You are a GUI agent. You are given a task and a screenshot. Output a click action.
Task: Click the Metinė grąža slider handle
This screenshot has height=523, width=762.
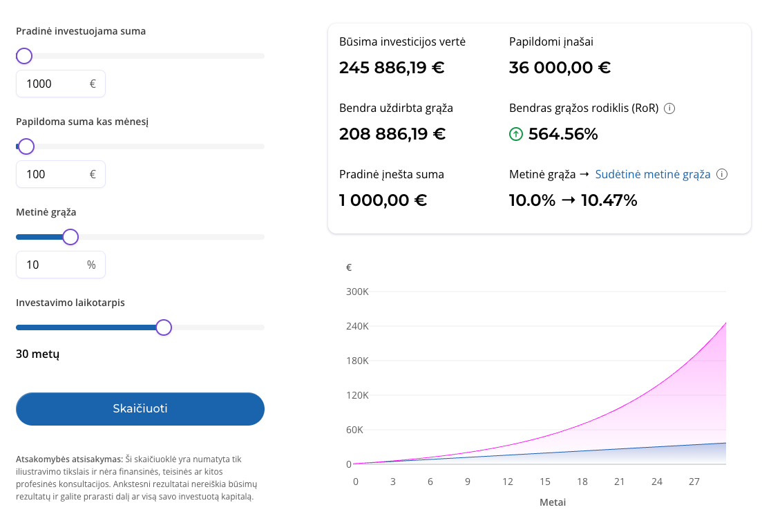coord(70,237)
